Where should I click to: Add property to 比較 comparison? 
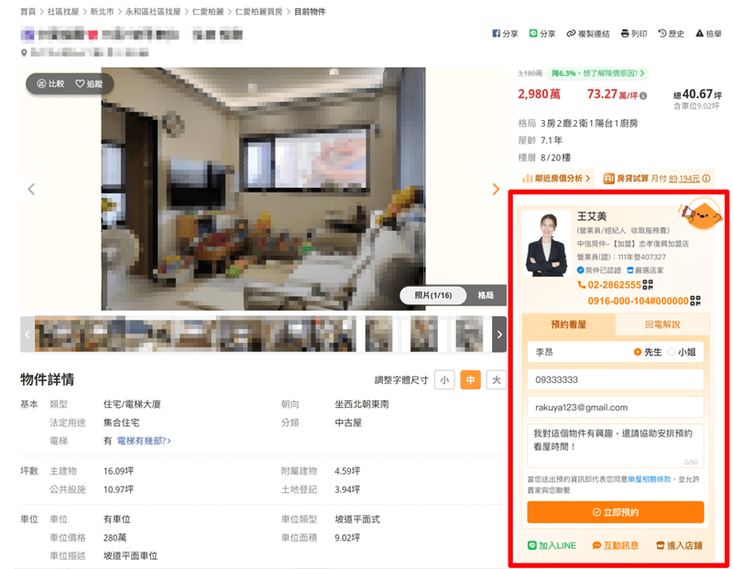click(x=50, y=83)
